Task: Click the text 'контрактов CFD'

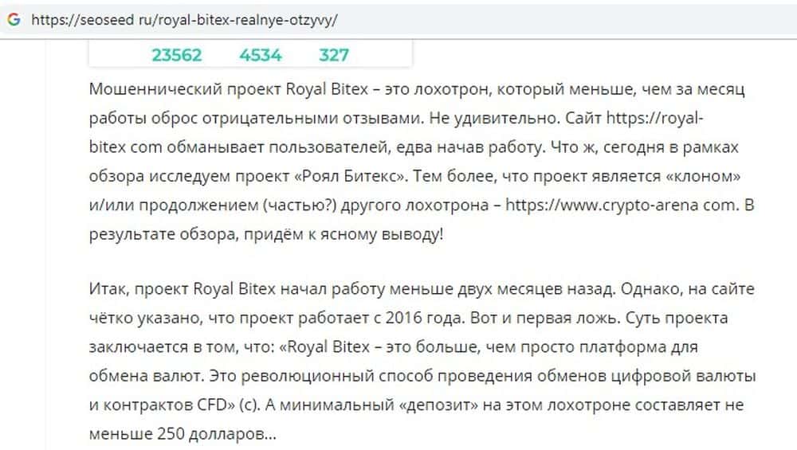Action: coord(165,405)
